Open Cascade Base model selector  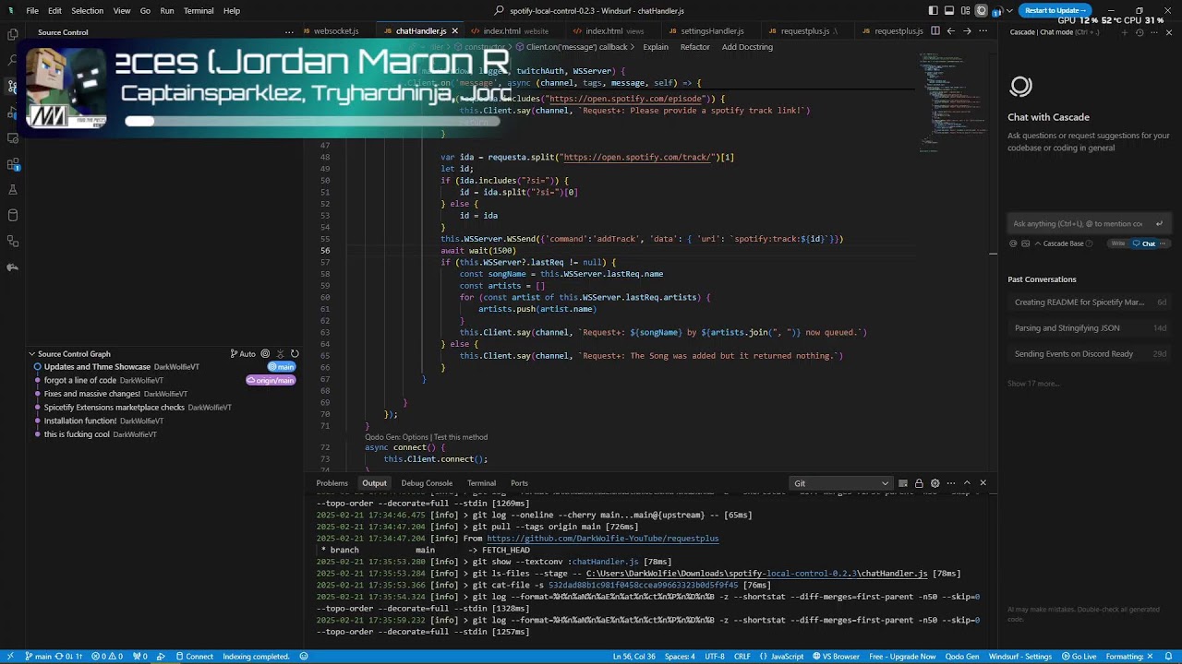(1064, 243)
